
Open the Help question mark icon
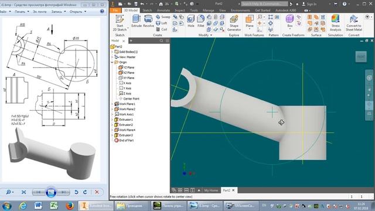pos(345,4)
